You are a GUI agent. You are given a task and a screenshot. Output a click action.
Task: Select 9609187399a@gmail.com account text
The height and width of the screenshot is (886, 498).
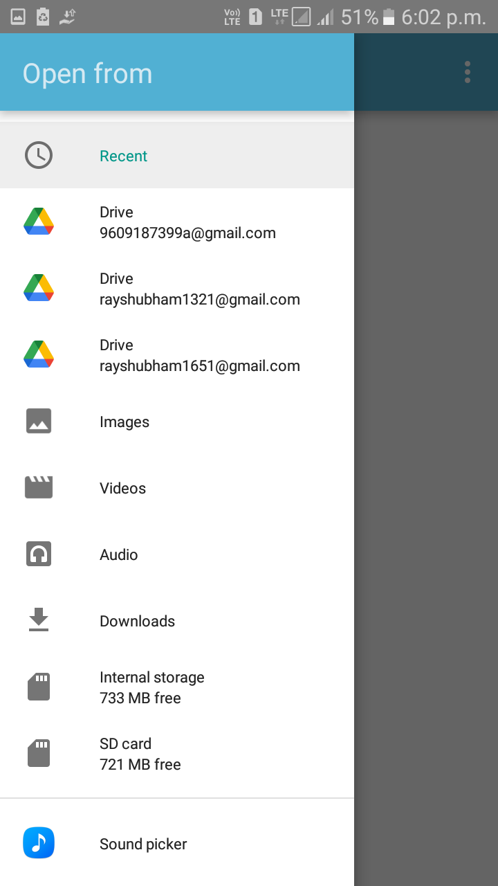(x=187, y=233)
